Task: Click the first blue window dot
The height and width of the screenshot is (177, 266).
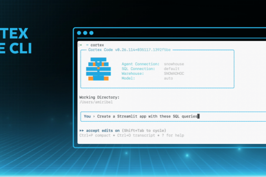Action: 79,33
